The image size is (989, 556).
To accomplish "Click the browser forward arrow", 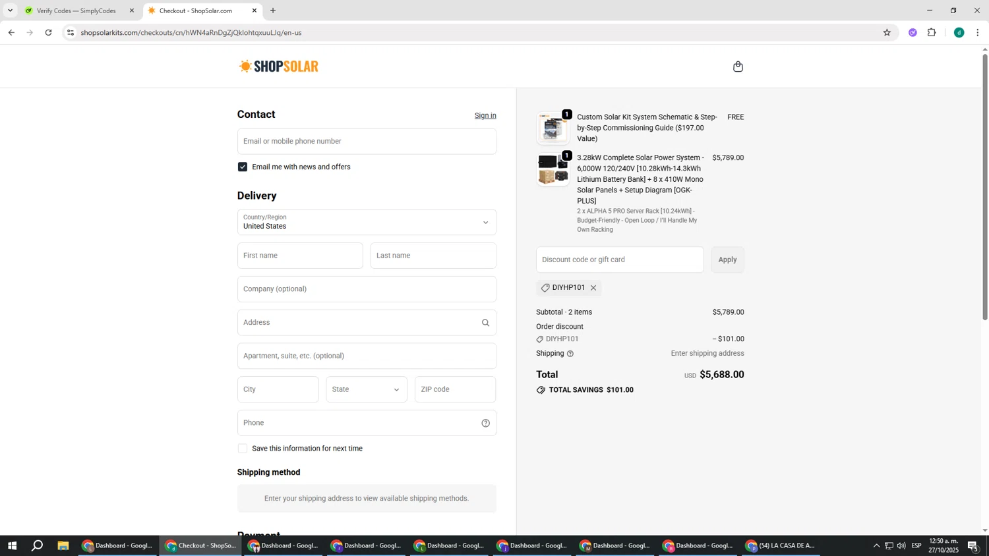I will point(30,32).
